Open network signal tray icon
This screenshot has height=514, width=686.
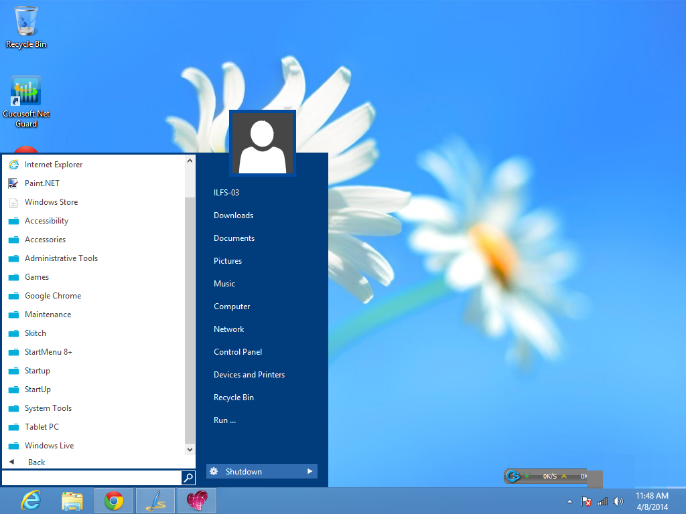tap(602, 501)
